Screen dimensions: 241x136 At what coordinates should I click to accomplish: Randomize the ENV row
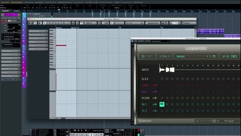tap(153, 92)
